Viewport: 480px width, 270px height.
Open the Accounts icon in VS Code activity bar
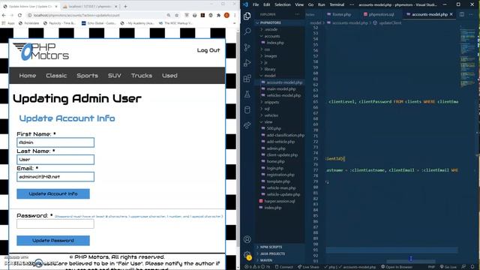[x=247, y=239]
